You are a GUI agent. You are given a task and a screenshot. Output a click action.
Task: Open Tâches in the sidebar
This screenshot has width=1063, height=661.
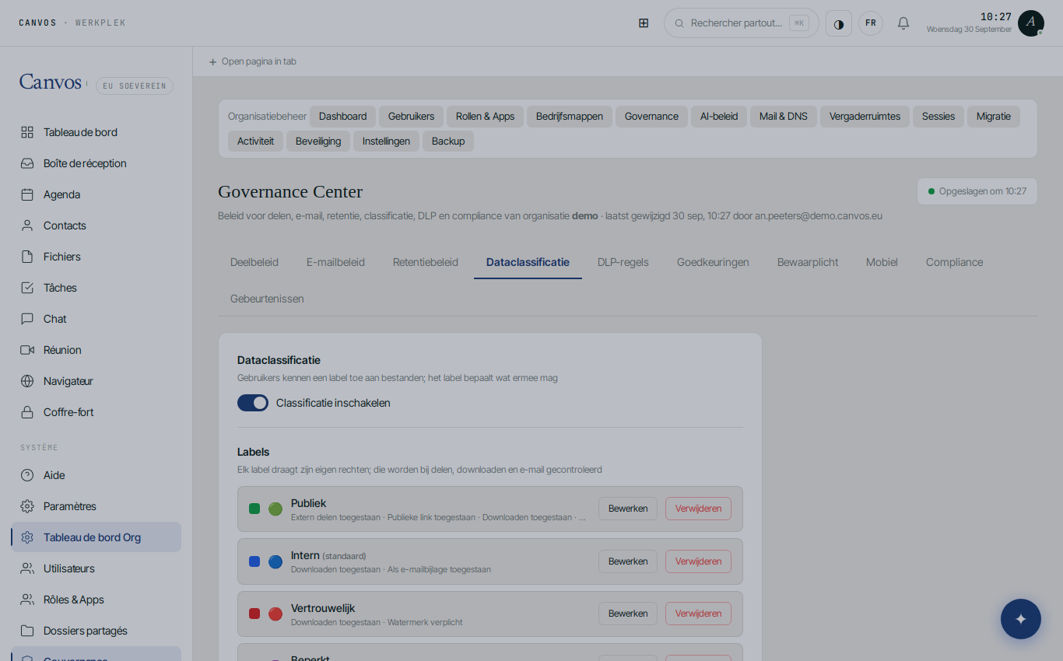(x=96, y=288)
